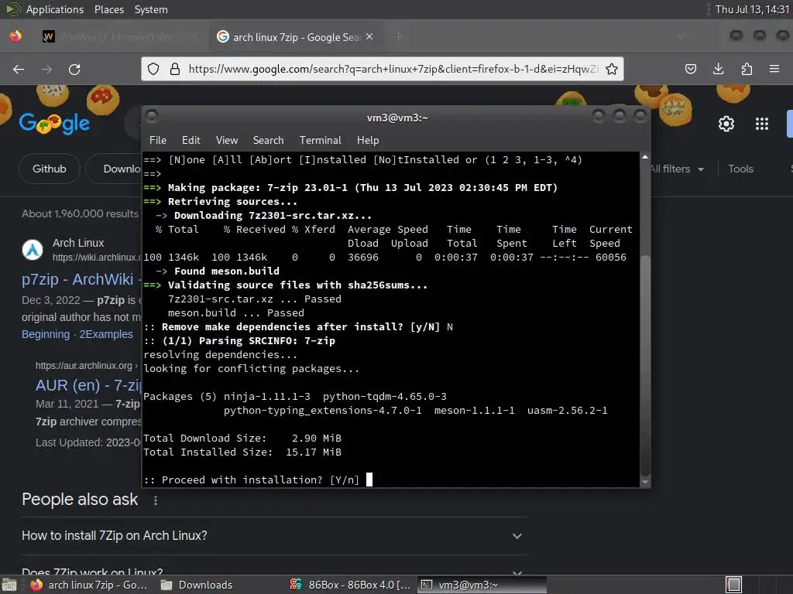Switch to 86Box 4.0 in the taskbar

point(351,585)
